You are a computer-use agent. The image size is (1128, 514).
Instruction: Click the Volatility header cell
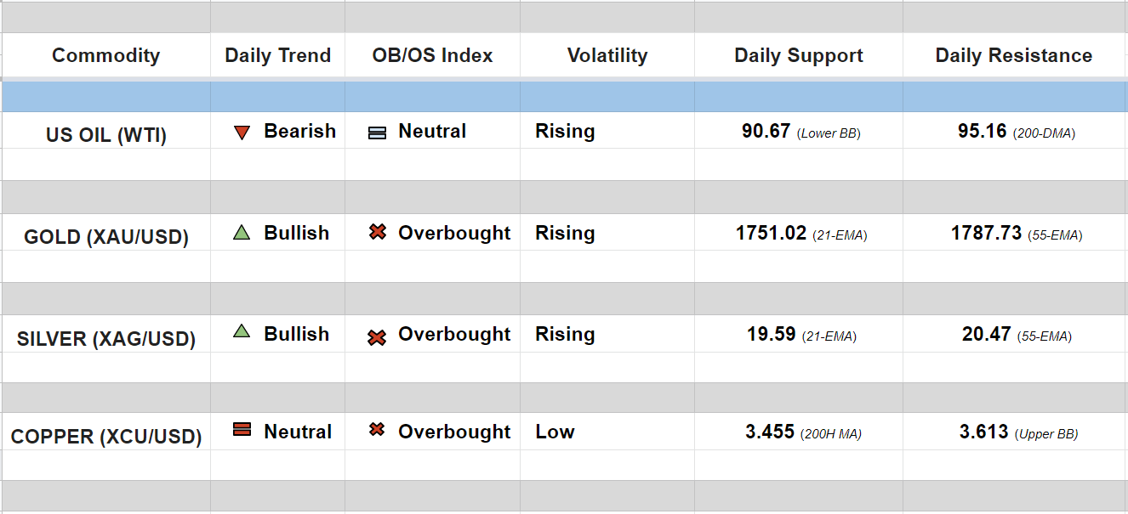pyautogui.click(x=607, y=56)
